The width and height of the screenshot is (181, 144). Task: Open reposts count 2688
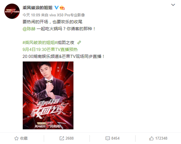[69, 138]
